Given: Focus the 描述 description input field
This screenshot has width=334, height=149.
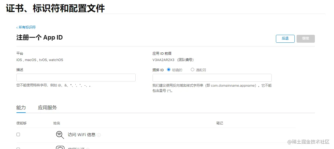Looking at the screenshot, I should click(x=76, y=78).
